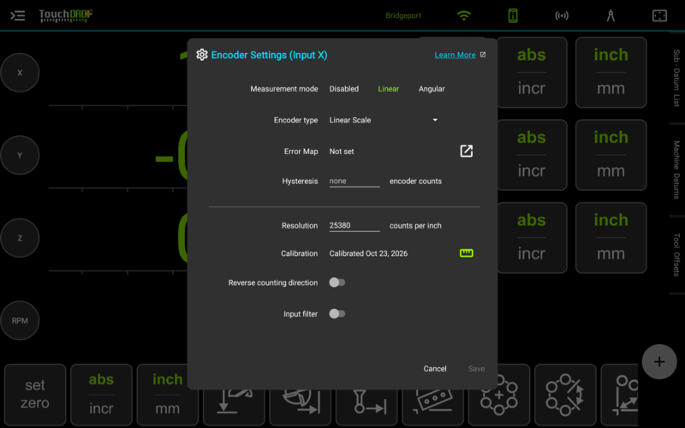The width and height of the screenshot is (685, 428).
Task: Tap the broadcast signal icon in the top bar
Action: (562, 15)
